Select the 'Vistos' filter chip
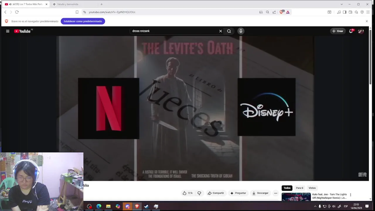The height and width of the screenshot is (211, 375). click(x=312, y=188)
